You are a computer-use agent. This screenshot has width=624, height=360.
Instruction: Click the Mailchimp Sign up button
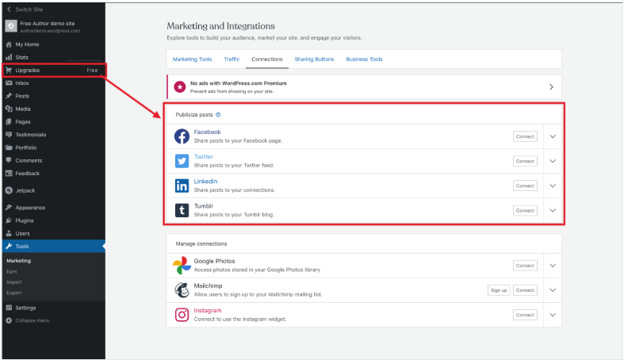(498, 290)
